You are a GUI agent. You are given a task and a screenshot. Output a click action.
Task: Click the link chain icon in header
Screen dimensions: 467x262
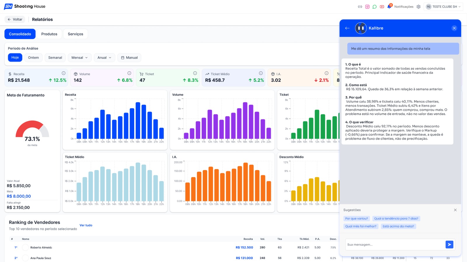pos(360,7)
